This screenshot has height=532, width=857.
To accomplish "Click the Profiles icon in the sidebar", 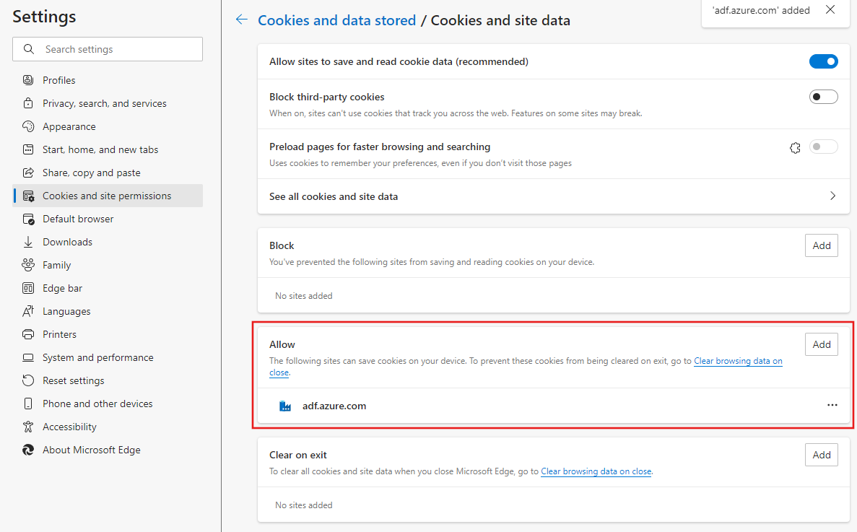I will [28, 80].
